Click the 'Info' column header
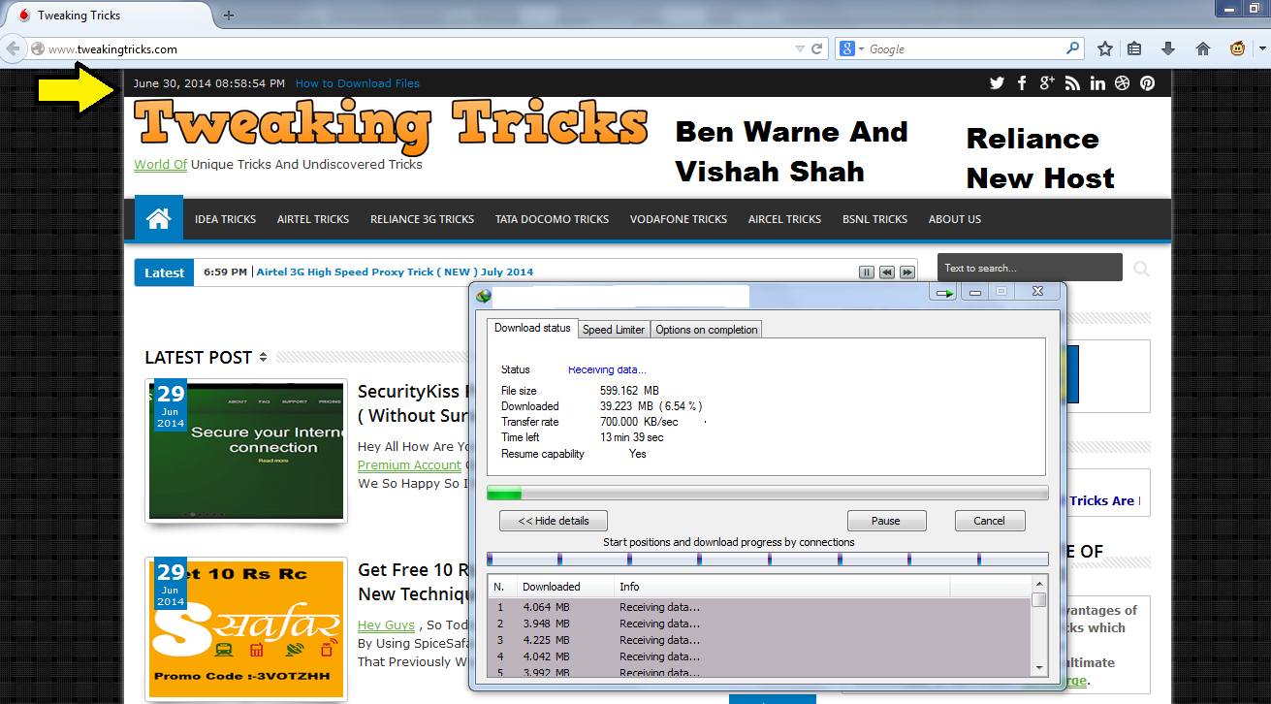Viewport: 1271px width, 704px height. (781, 587)
